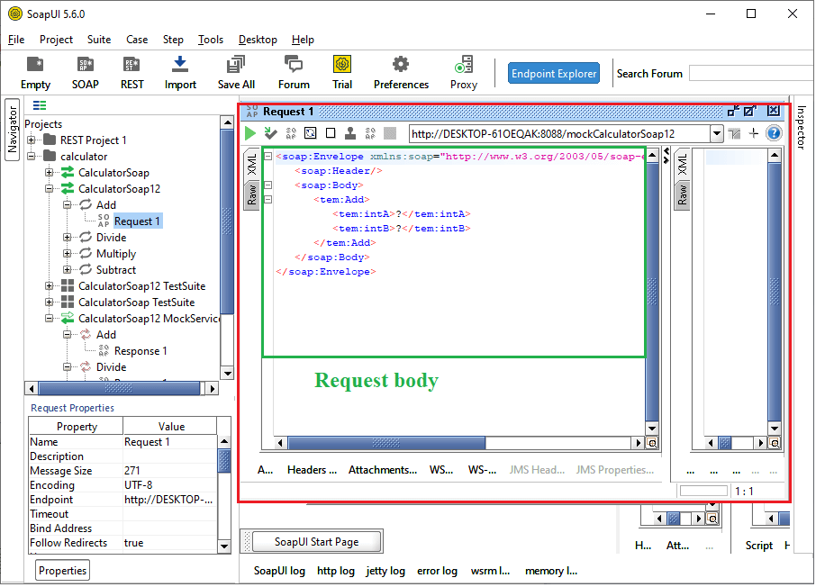This screenshot has height=587, width=816.
Task: Click the Search Forum input field
Action: click(752, 74)
